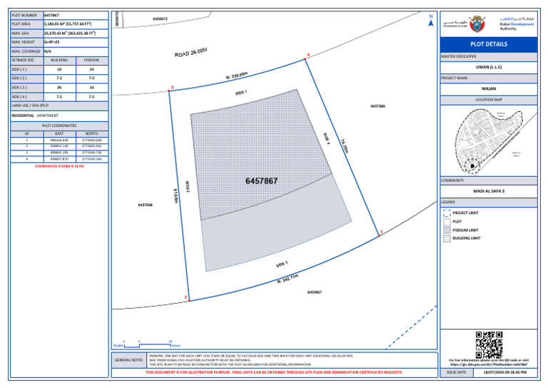Click the ROAD 26.00M label

(191, 52)
